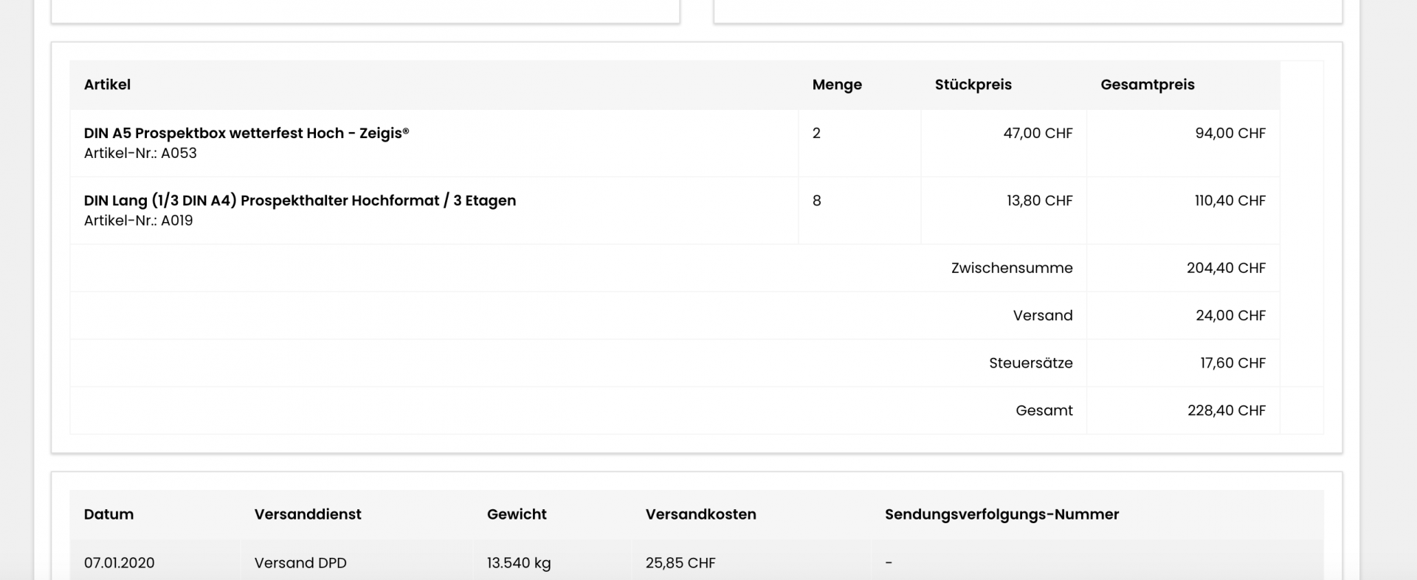Click the 110,40 CHF line total

1230,201
